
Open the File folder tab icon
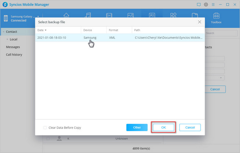click(x=195, y=15)
